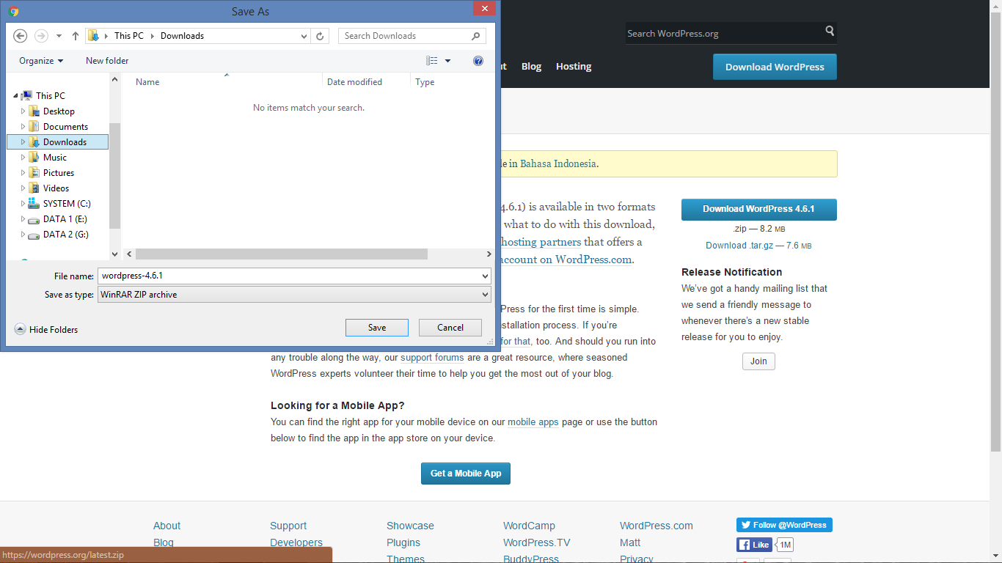Viewport: 1002px width, 563px height.
Task: Cancel the Save As dialog
Action: point(450,327)
